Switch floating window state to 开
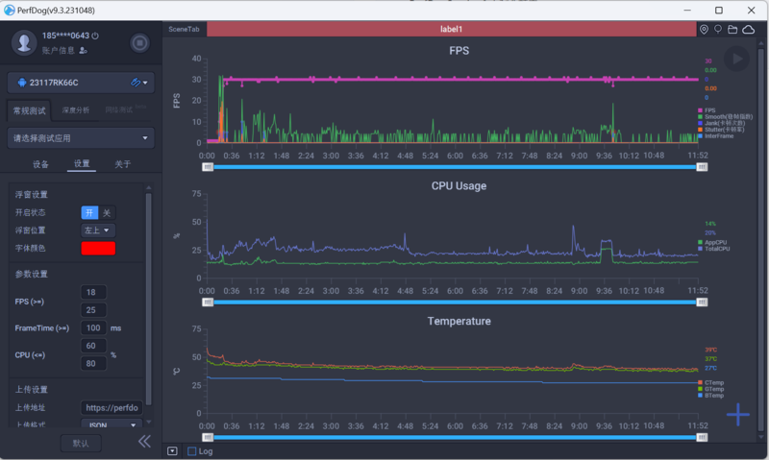The width and height of the screenshot is (769, 460). point(89,212)
